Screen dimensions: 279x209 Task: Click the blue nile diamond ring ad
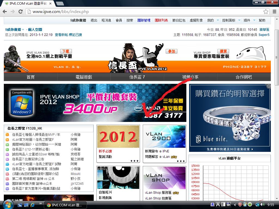pyautogui.click(x=230, y=118)
